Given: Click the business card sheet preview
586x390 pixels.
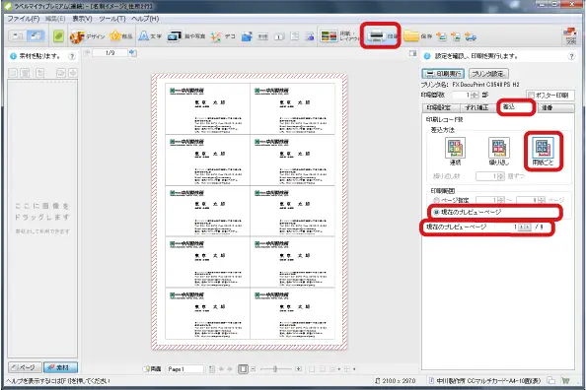Looking at the screenshot, I should (250, 212).
